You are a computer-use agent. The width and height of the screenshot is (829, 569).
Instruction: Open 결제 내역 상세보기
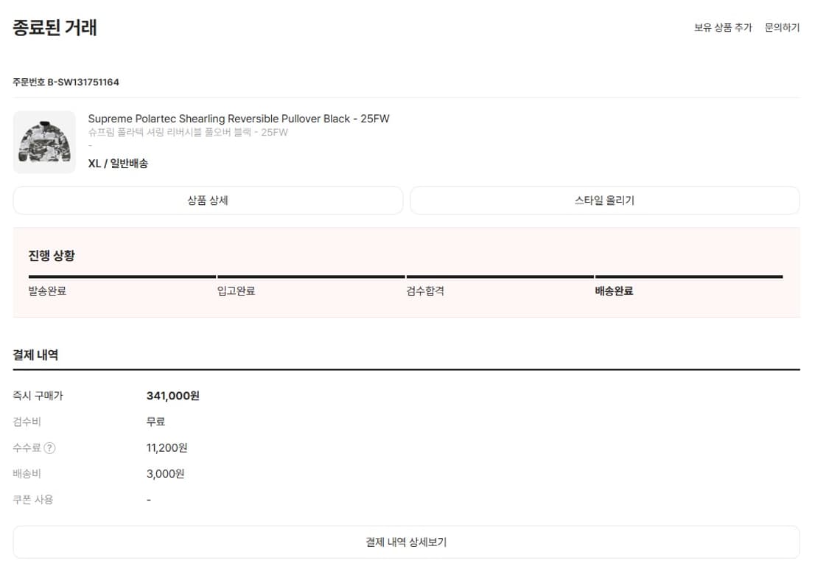point(406,542)
